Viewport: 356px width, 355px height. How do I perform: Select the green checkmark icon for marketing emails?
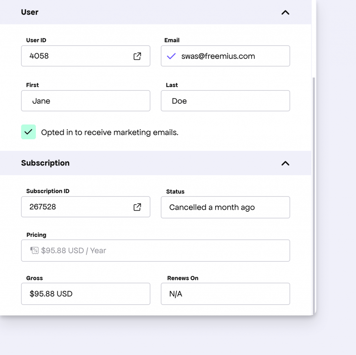click(x=29, y=132)
